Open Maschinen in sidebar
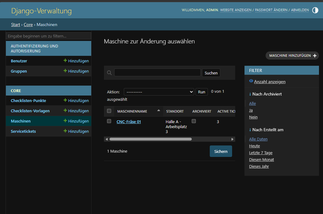323x214 pixels. pos(20,121)
